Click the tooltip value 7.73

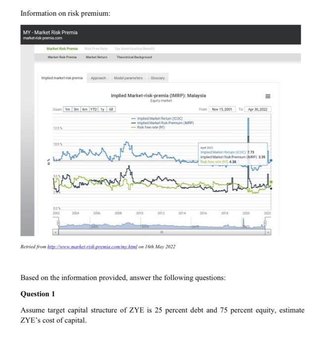pyautogui.click(x=251, y=152)
